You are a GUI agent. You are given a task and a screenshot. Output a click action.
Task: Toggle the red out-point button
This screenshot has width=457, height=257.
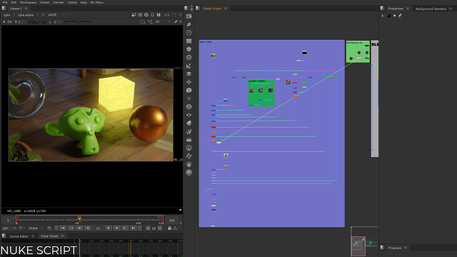coord(140,228)
